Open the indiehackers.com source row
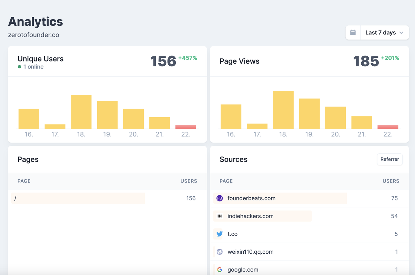This screenshot has height=275, width=415. pos(309,216)
